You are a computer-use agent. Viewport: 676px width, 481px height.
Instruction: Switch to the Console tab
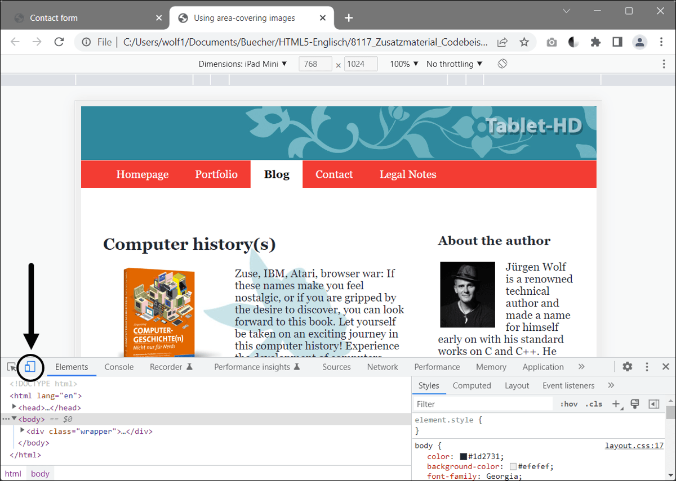pos(119,367)
